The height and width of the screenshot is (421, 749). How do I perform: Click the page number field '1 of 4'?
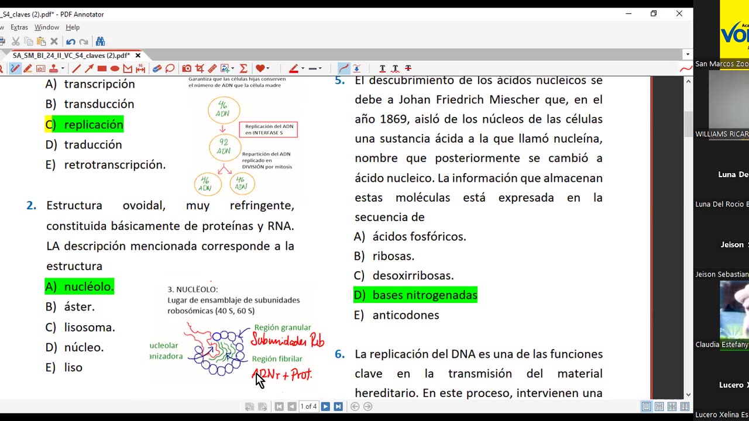308,406
